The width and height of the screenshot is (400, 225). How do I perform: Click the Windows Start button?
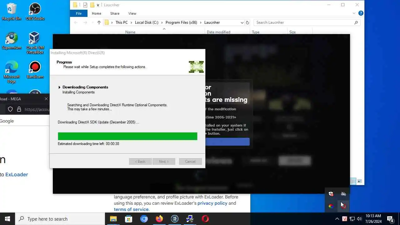point(7,219)
